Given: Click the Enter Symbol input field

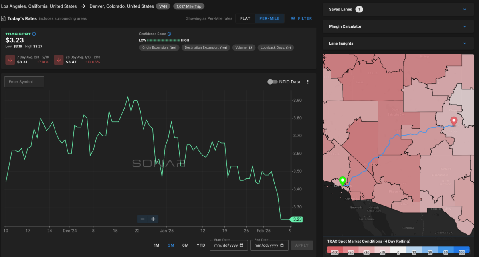Looking at the screenshot, I should pyautogui.click(x=24, y=82).
